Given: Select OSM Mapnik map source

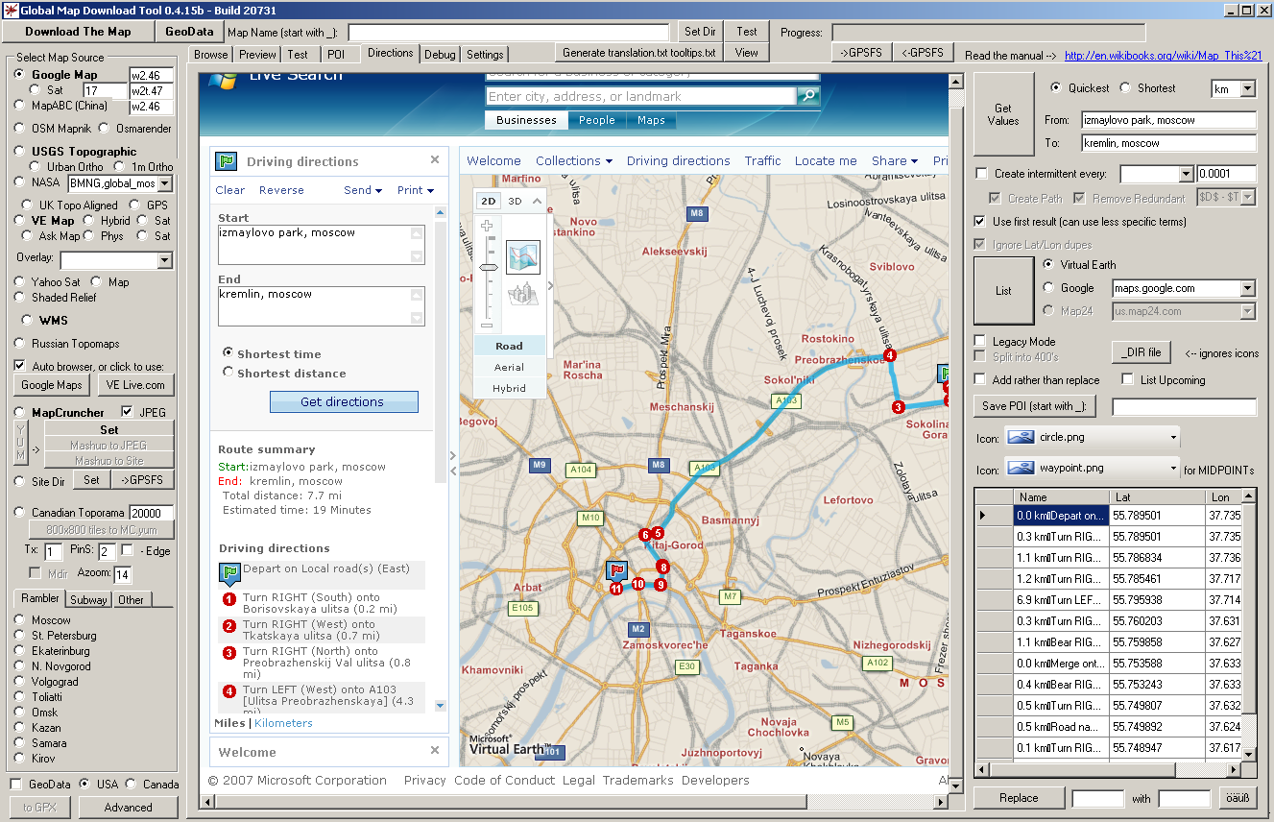Looking at the screenshot, I should click(21, 129).
